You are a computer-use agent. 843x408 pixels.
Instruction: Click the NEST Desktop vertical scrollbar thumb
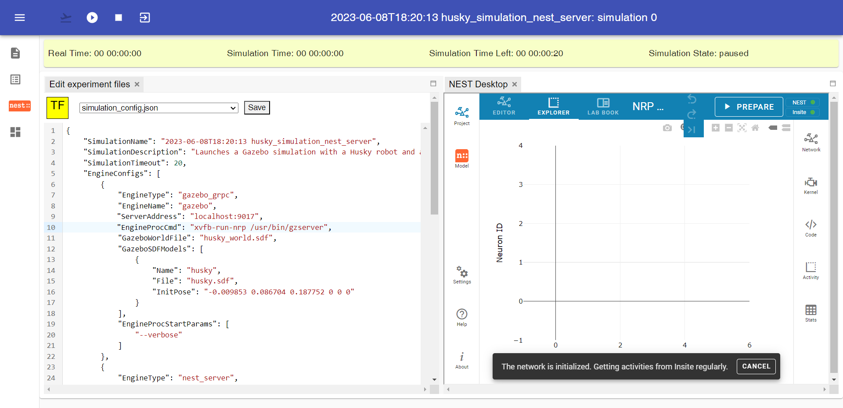click(x=834, y=237)
